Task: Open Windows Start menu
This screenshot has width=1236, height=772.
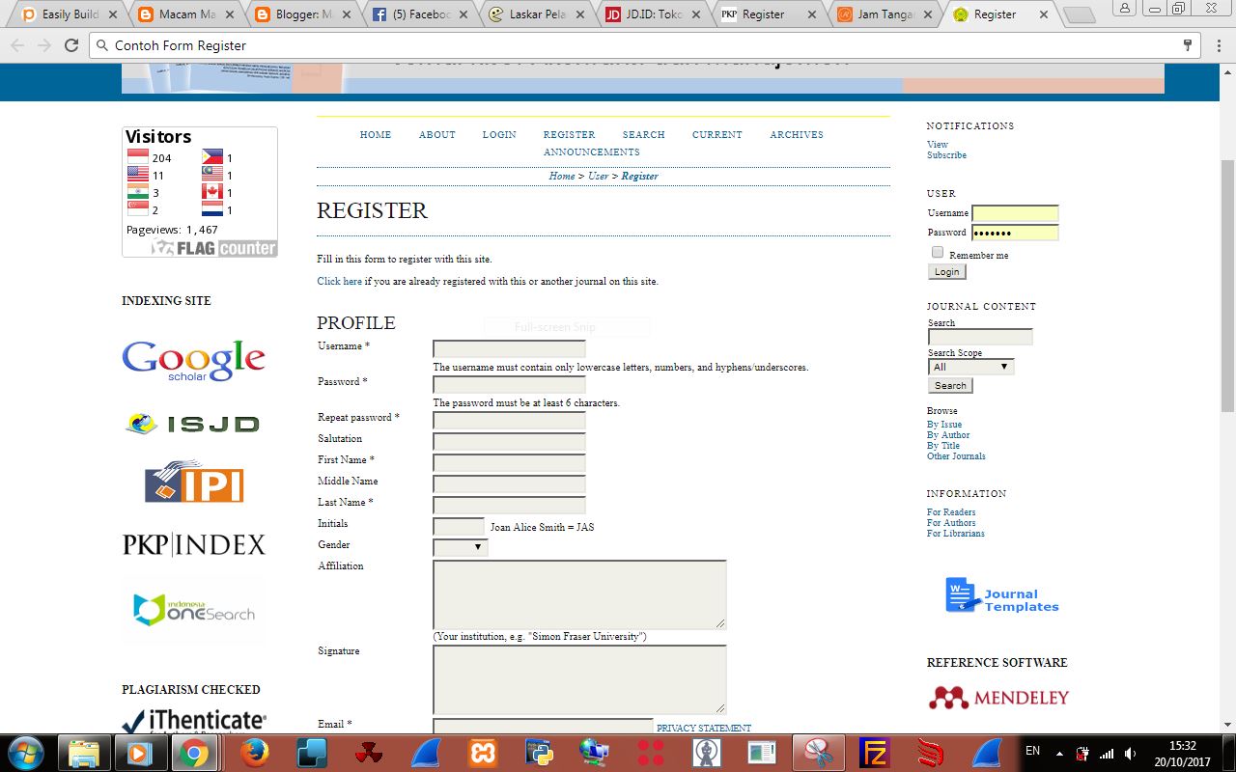Action: point(25,752)
